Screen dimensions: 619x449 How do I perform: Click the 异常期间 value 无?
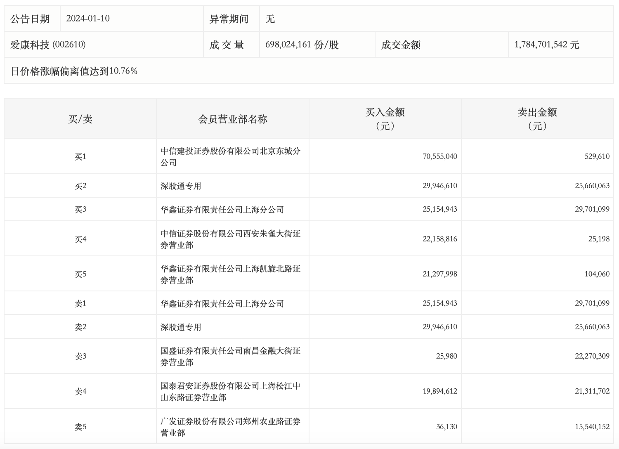(270, 19)
